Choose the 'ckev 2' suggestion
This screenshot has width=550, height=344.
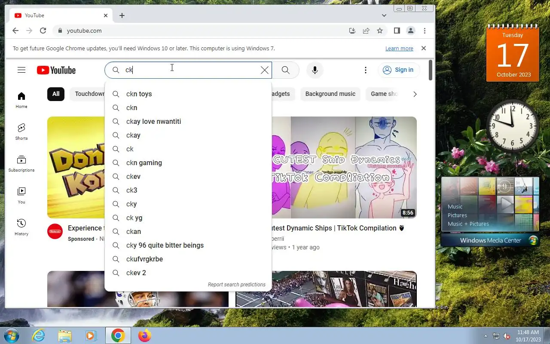188,273
